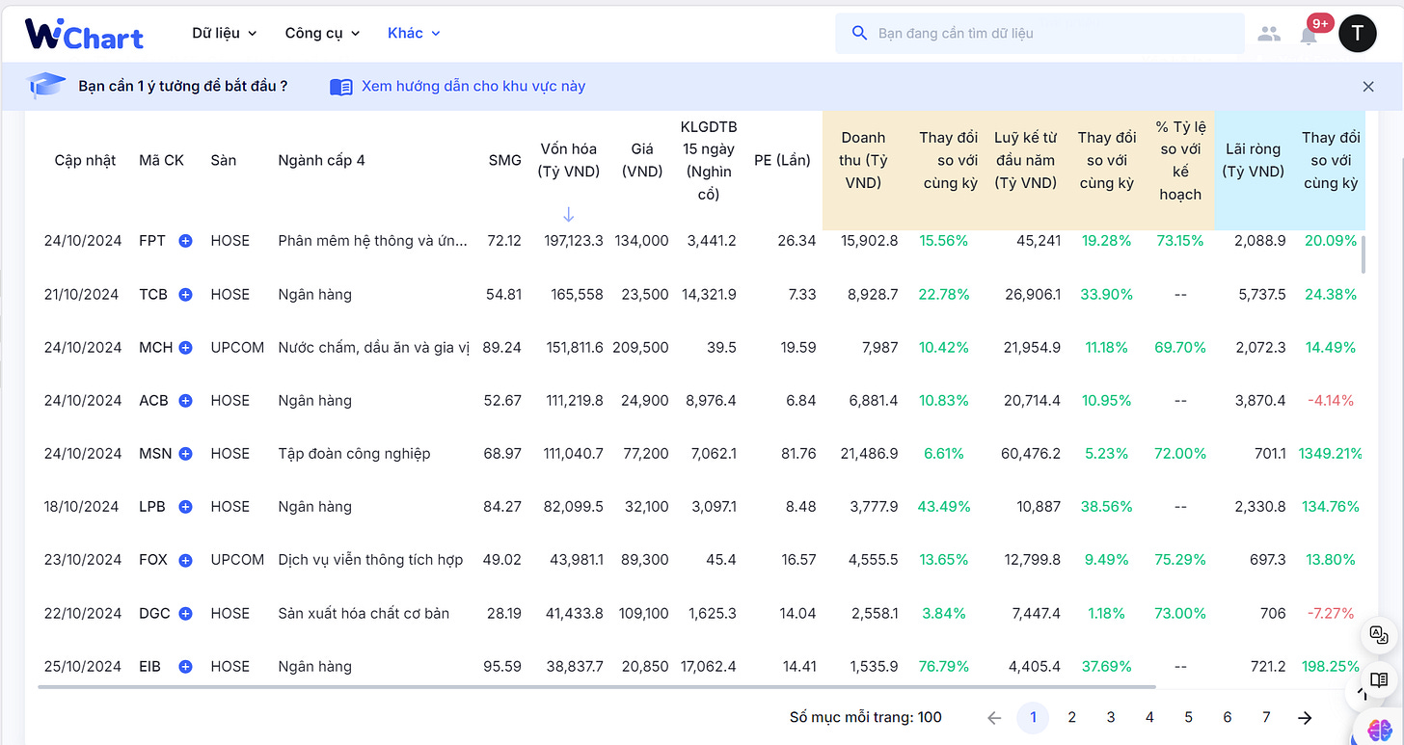
Task: Go to page 4
Action: point(1149,717)
